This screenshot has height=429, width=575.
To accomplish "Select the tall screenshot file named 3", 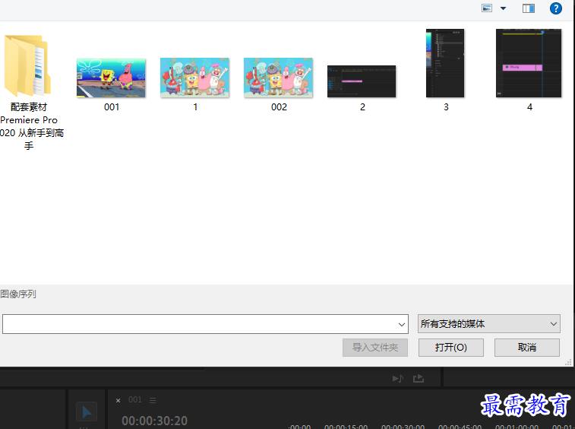I will (445, 63).
